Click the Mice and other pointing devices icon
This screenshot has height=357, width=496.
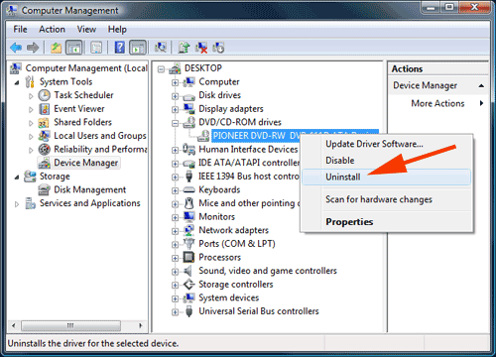click(188, 203)
